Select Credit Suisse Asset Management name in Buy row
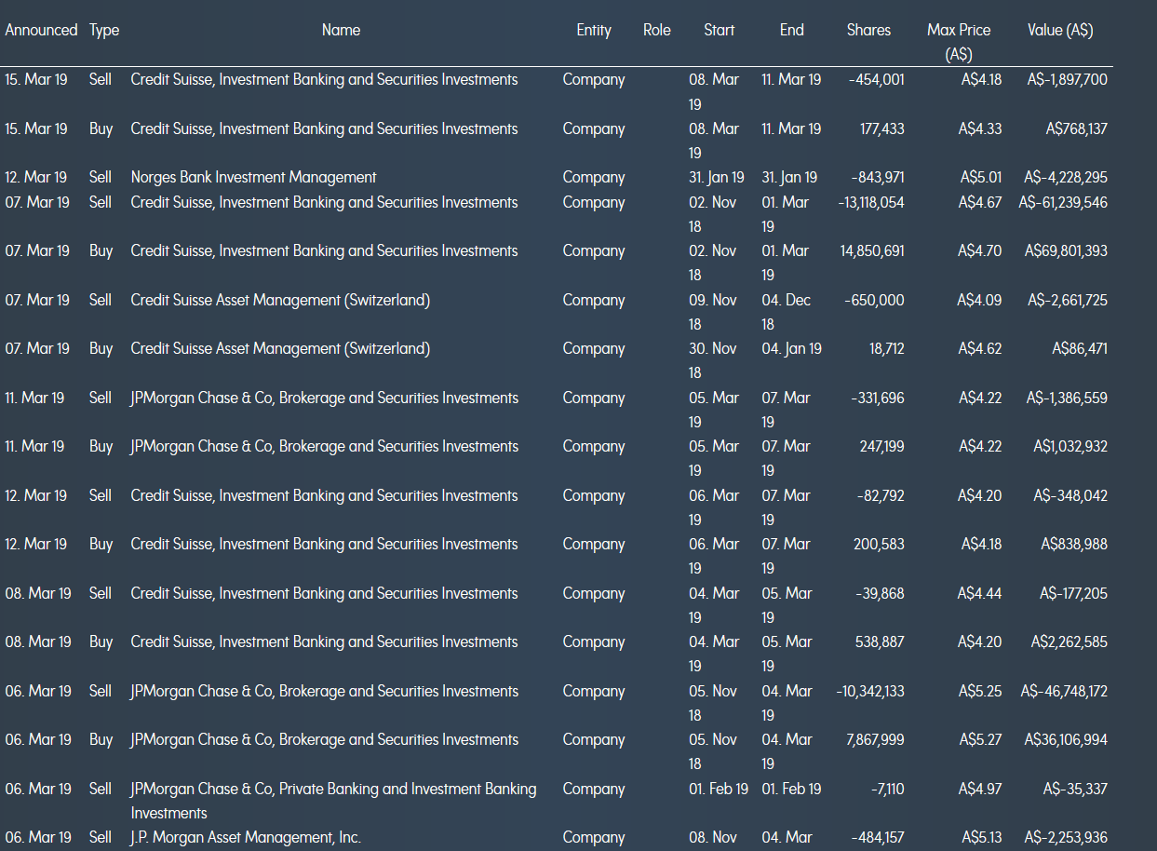Viewport: 1157px width, 851px height. click(280, 348)
